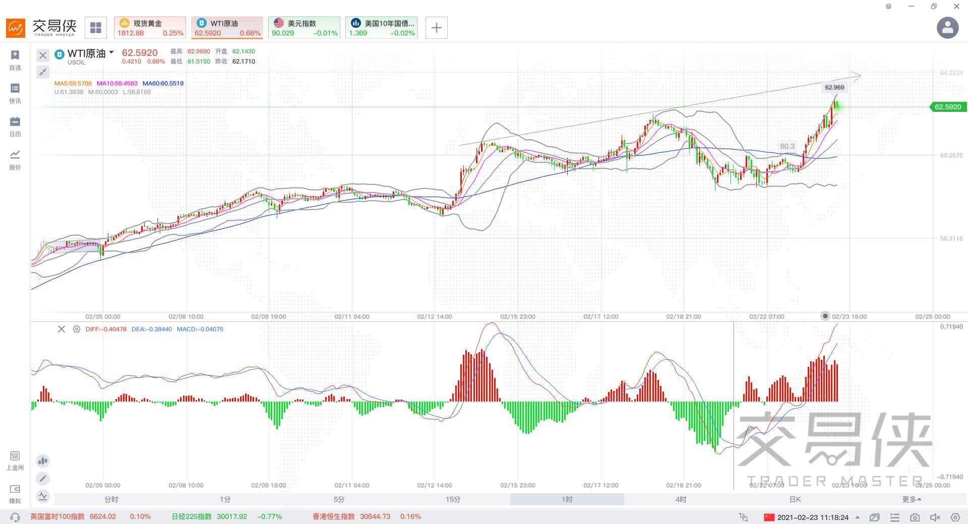Select the 15分 timeframe

[x=453, y=499]
